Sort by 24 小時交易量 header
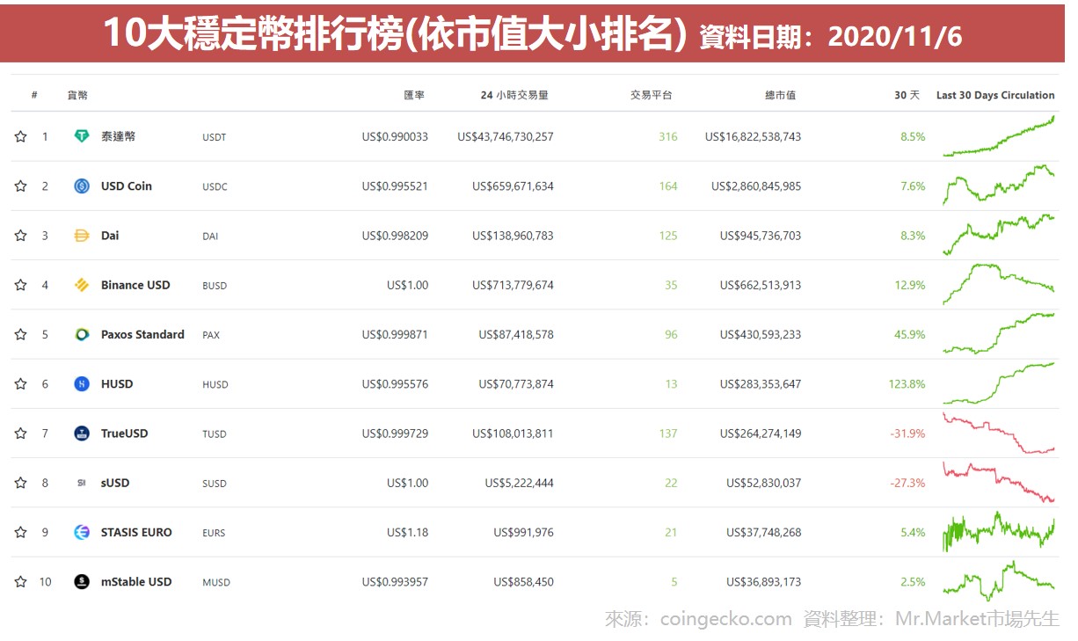Screen dimensions: 1078x641 coord(514,95)
